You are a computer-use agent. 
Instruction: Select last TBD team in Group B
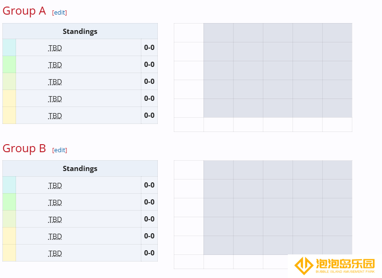55,253
